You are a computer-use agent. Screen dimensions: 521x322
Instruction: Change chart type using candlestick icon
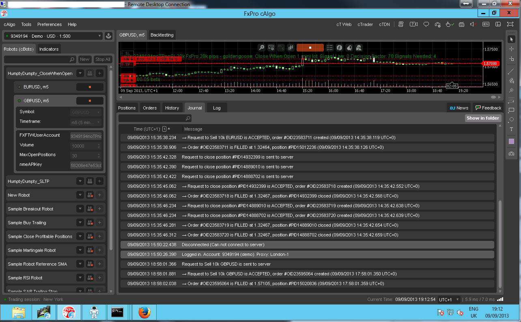291,47
